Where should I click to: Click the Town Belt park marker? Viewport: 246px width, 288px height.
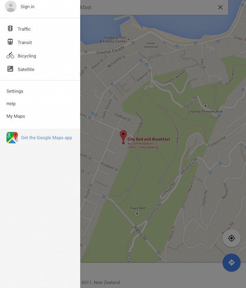(137, 213)
